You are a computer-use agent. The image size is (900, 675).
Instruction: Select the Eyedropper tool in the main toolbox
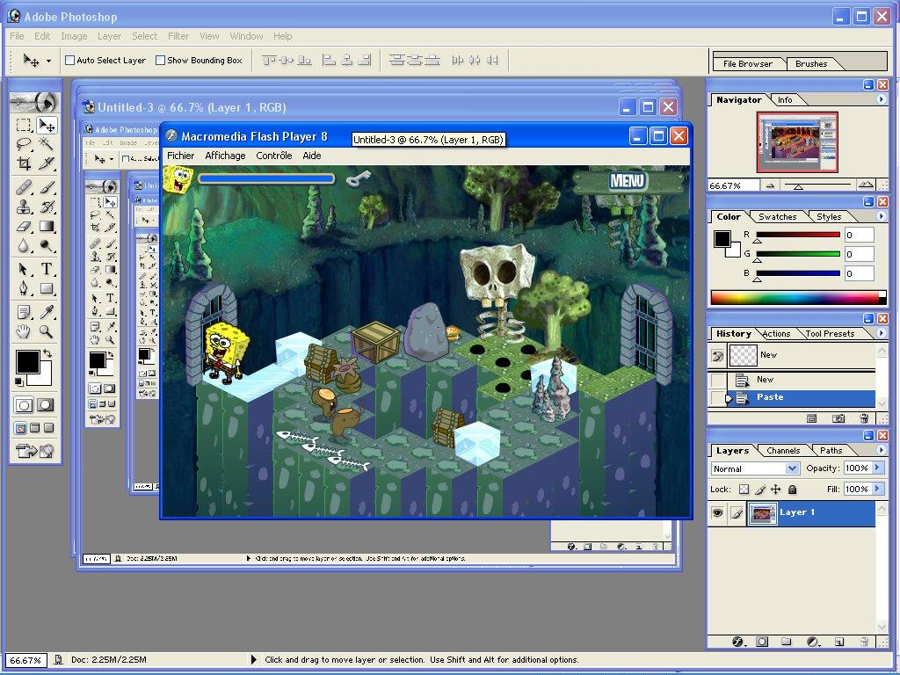(x=46, y=312)
